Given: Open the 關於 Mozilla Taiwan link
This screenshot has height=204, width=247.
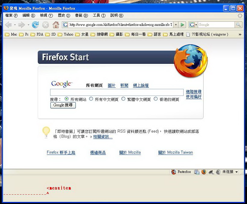Looking at the screenshot, I should pyautogui.click(x=175, y=152).
